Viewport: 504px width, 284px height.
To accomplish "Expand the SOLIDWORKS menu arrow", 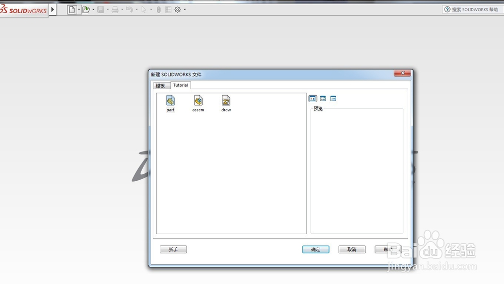I will [x=53, y=10].
